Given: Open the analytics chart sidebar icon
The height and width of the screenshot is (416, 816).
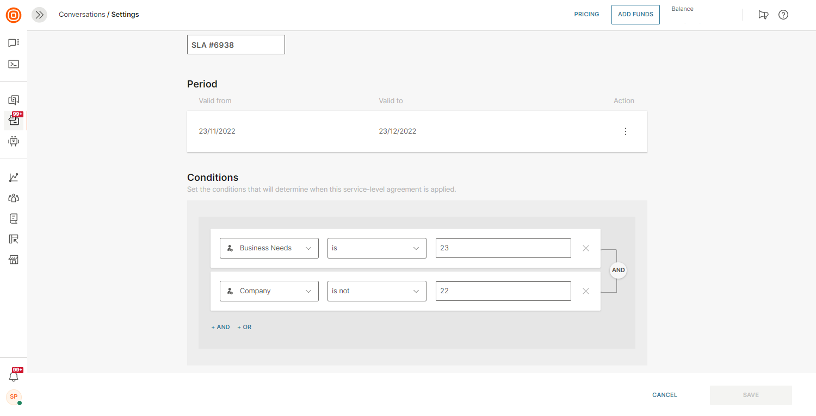Looking at the screenshot, I should (14, 178).
